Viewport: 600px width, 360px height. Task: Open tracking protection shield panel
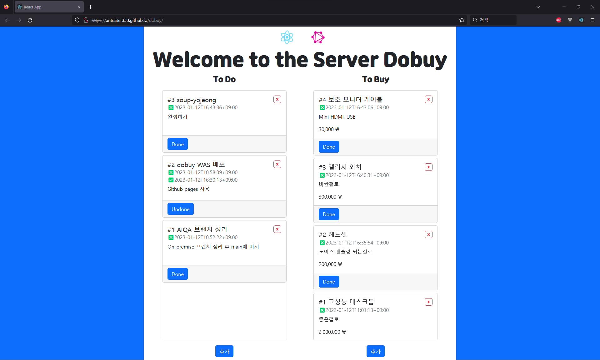click(77, 20)
